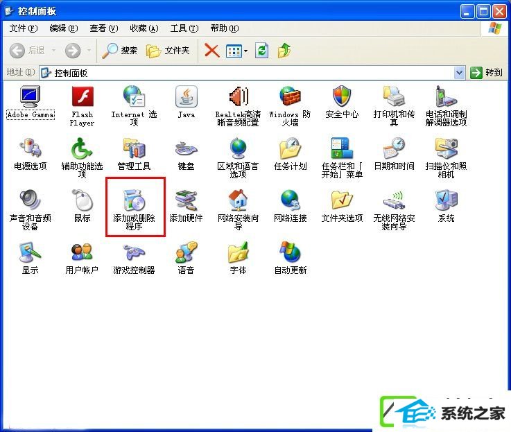Open 网络连接 icon

click(x=290, y=200)
